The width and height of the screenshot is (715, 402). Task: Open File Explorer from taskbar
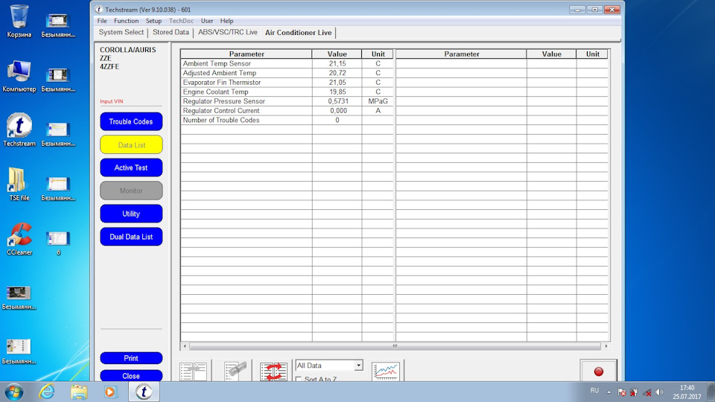point(79,392)
